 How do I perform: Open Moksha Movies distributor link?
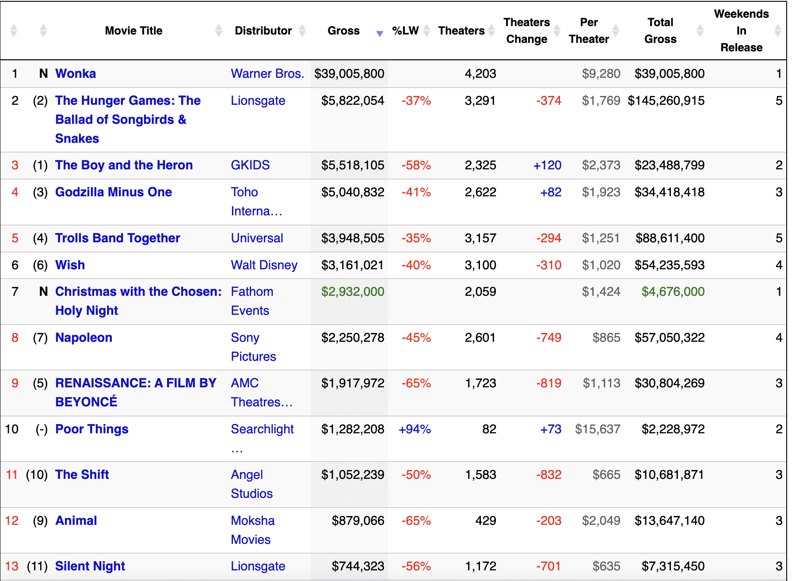(253, 530)
